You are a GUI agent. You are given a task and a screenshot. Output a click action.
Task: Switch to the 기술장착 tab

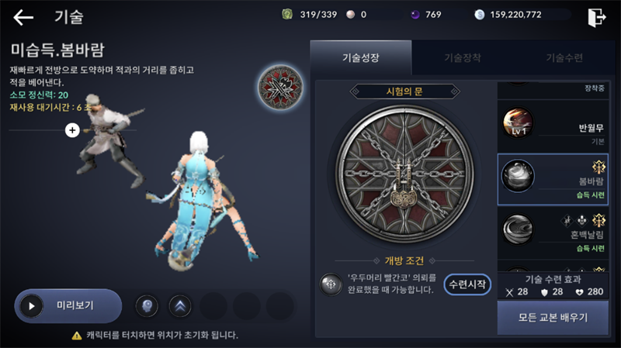pos(463,57)
